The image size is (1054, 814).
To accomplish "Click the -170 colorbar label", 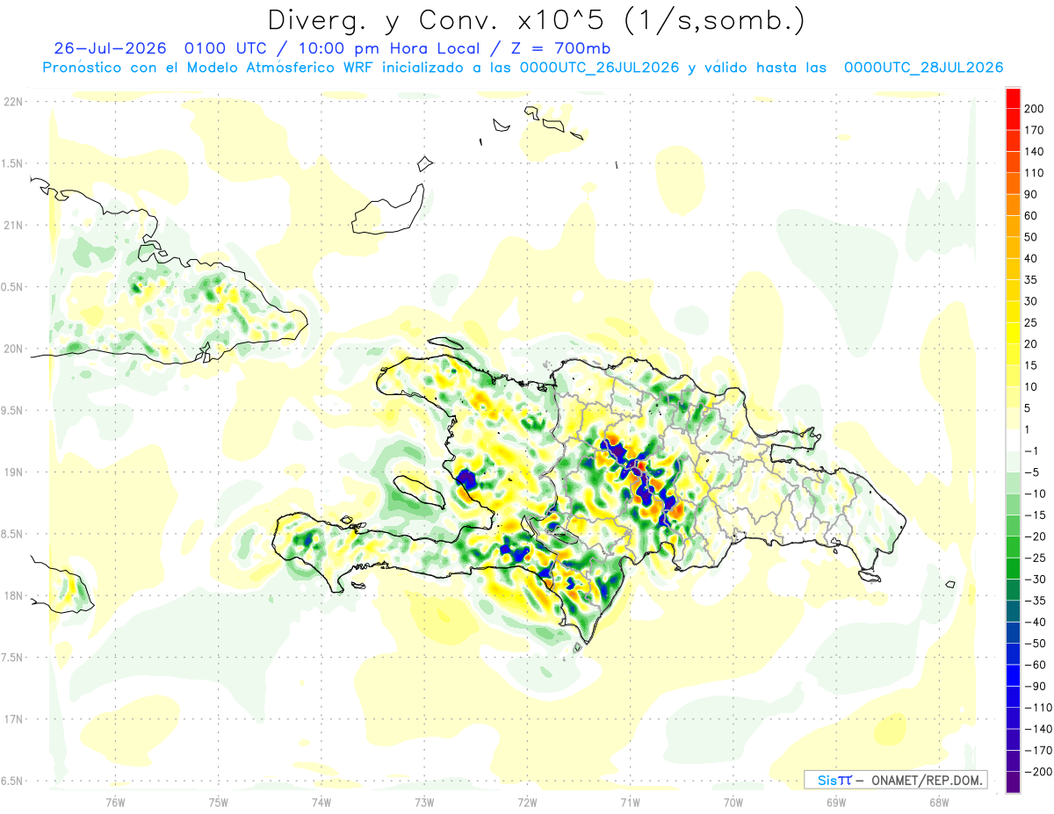I will click(x=1037, y=750).
